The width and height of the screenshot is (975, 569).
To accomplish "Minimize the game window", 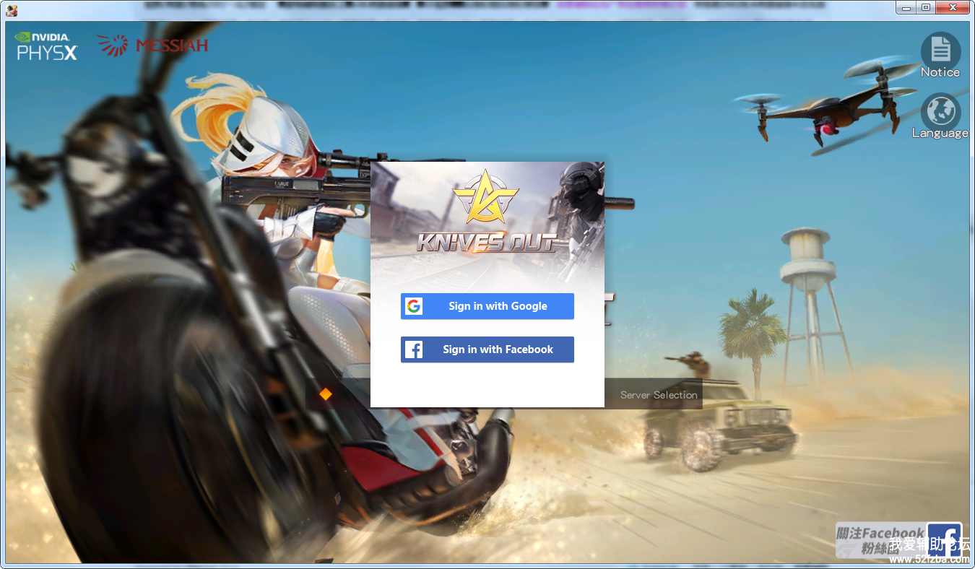I will [906, 8].
